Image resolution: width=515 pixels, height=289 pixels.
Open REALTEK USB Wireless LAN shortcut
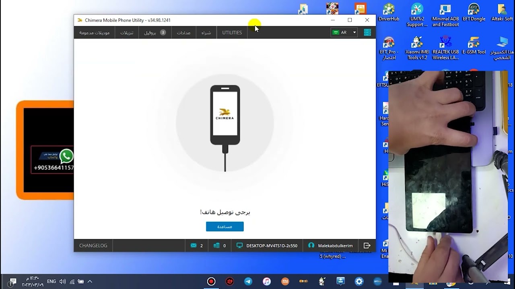[445, 48]
